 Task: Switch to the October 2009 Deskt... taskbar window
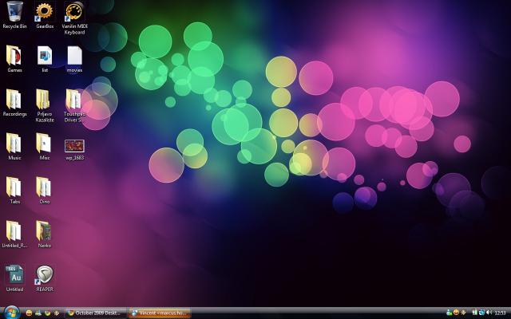pos(96,313)
